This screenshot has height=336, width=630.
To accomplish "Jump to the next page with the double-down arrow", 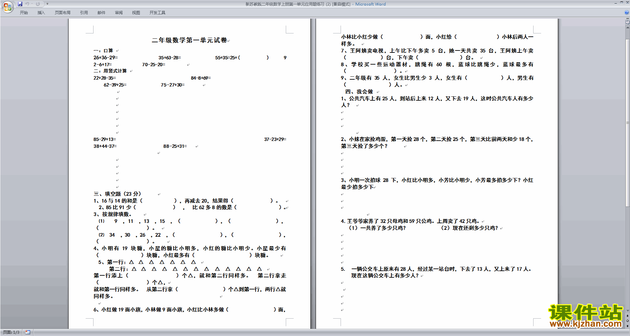I will [628, 326].
